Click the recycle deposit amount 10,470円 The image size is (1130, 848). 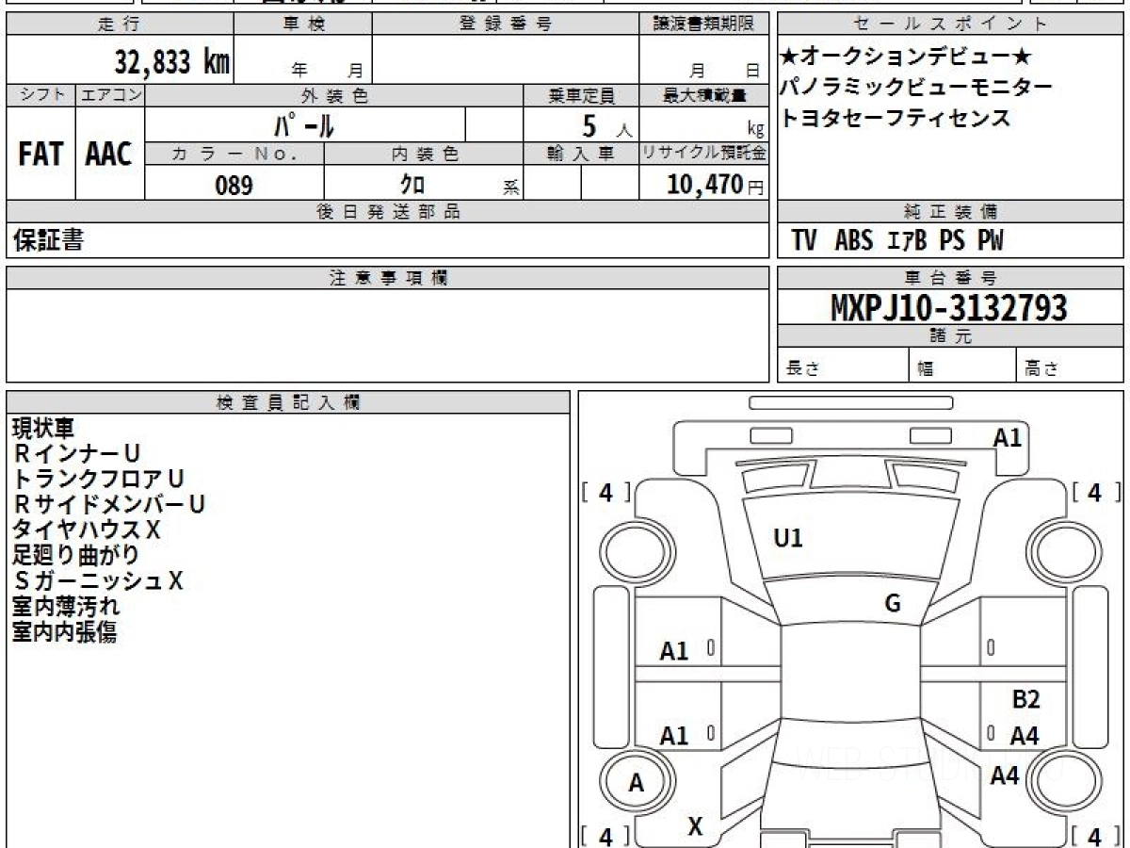click(x=716, y=185)
